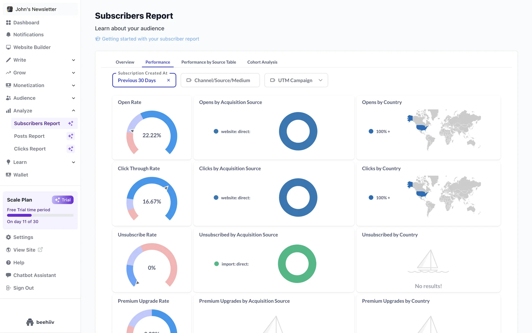Viewport: 532px width, 333px height.
Task: Click the Help question mark icon
Action: click(x=8, y=263)
